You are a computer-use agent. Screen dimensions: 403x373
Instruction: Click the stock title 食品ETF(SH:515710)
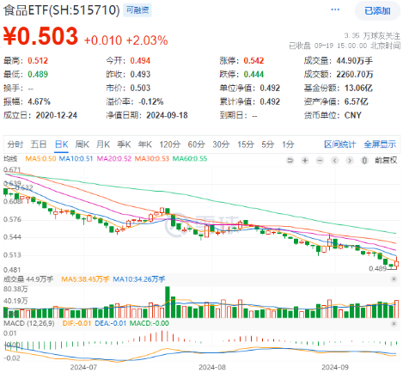(62, 10)
